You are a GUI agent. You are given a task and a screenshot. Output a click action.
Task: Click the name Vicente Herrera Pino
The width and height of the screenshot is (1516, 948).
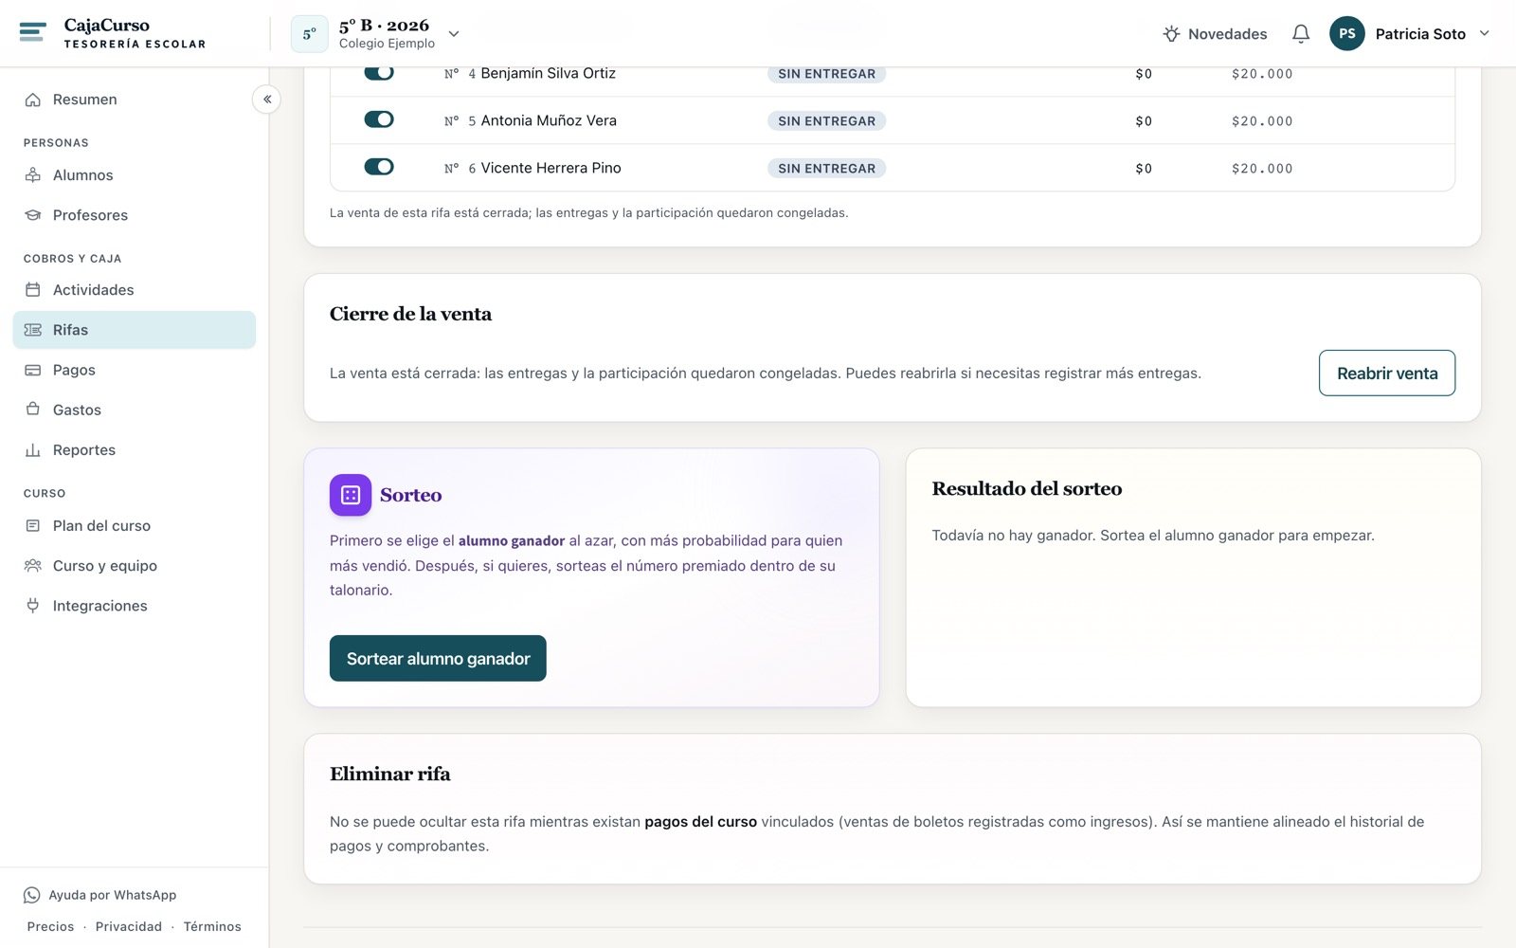[551, 168]
